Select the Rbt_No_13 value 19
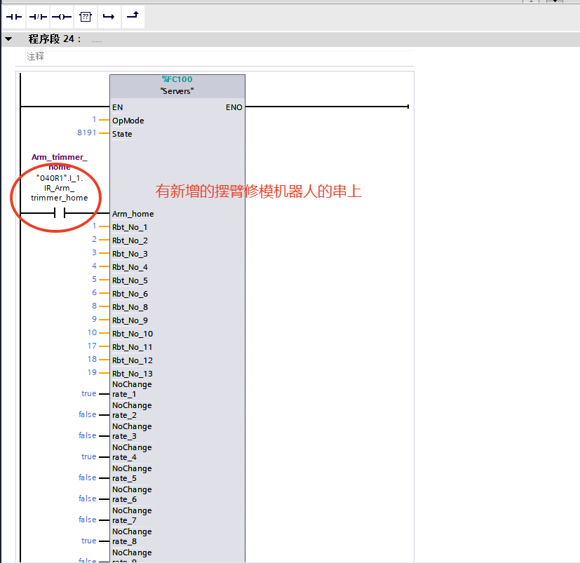The width and height of the screenshot is (580, 563). (x=92, y=373)
